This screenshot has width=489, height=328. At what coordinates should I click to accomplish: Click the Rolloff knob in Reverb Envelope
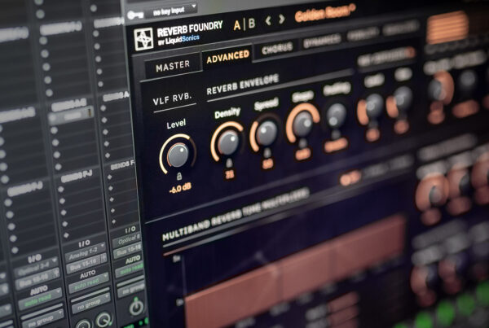pyautogui.click(x=336, y=116)
